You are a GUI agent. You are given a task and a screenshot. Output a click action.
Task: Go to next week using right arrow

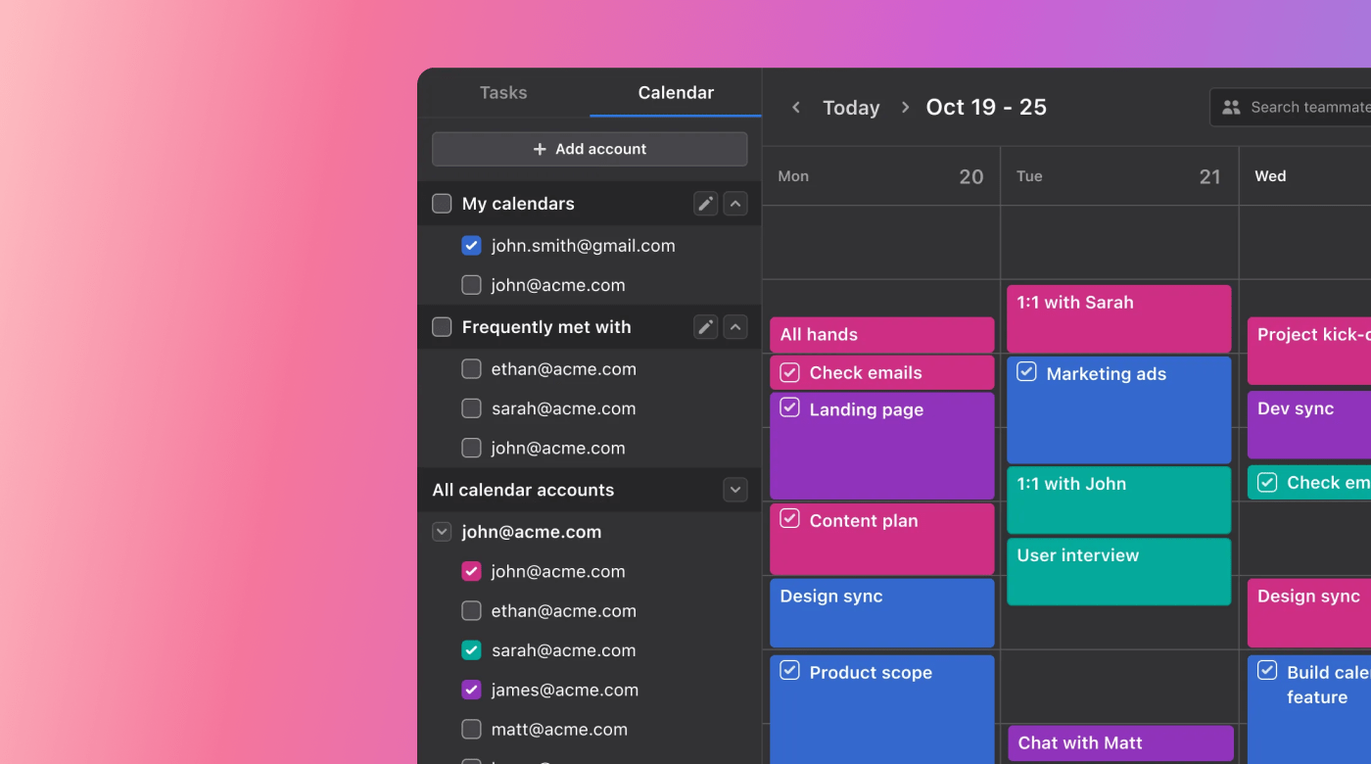tap(905, 108)
